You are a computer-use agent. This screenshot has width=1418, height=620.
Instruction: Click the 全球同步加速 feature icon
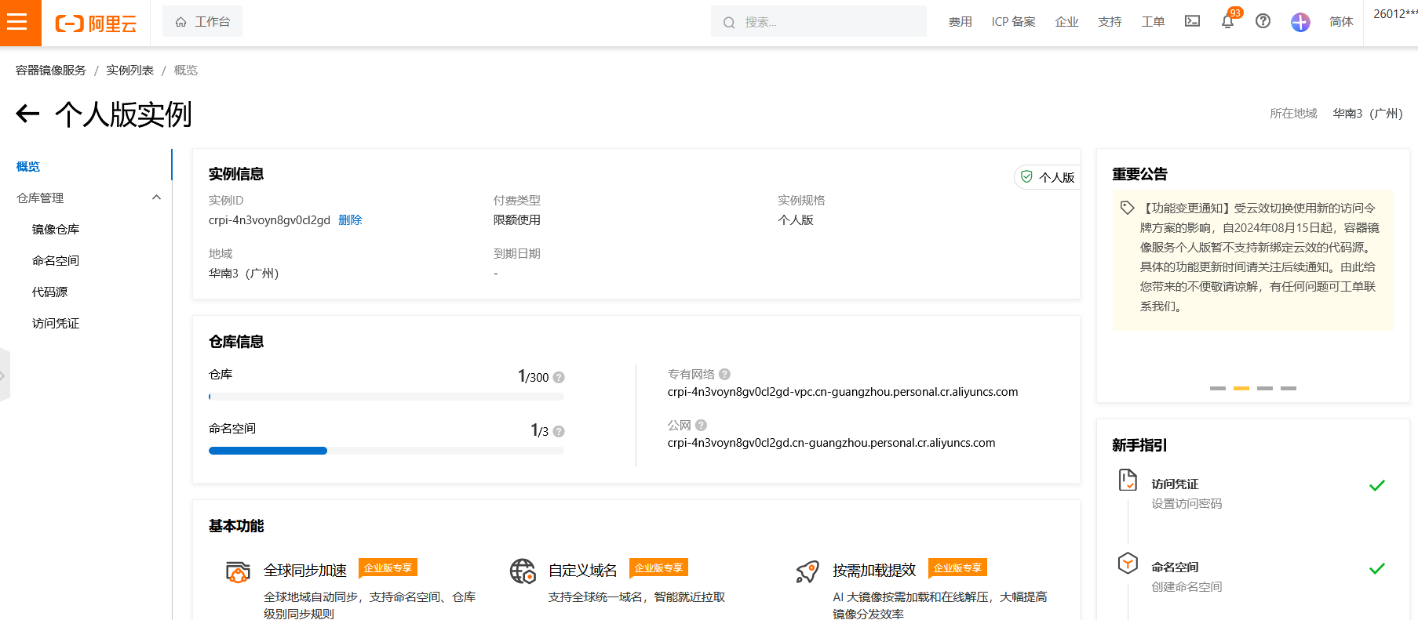click(238, 571)
